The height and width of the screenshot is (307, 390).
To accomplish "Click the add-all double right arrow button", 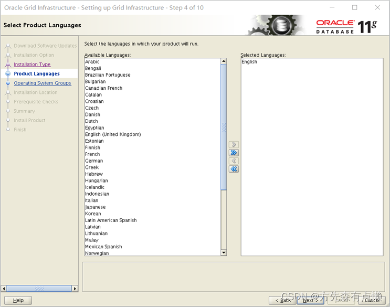I will coord(234,153).
